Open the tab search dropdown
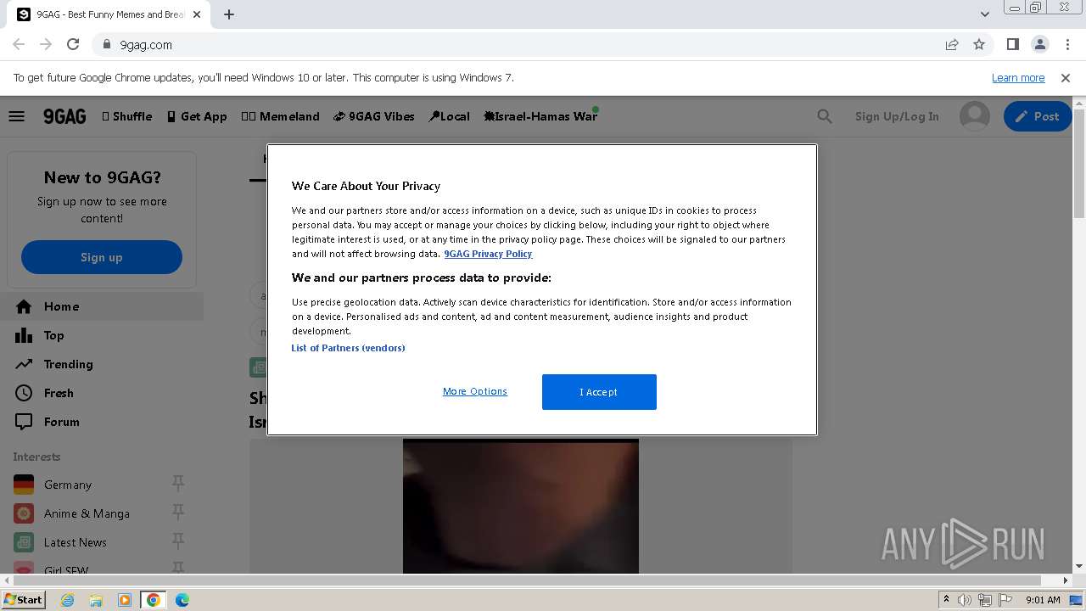 [985, 14]
